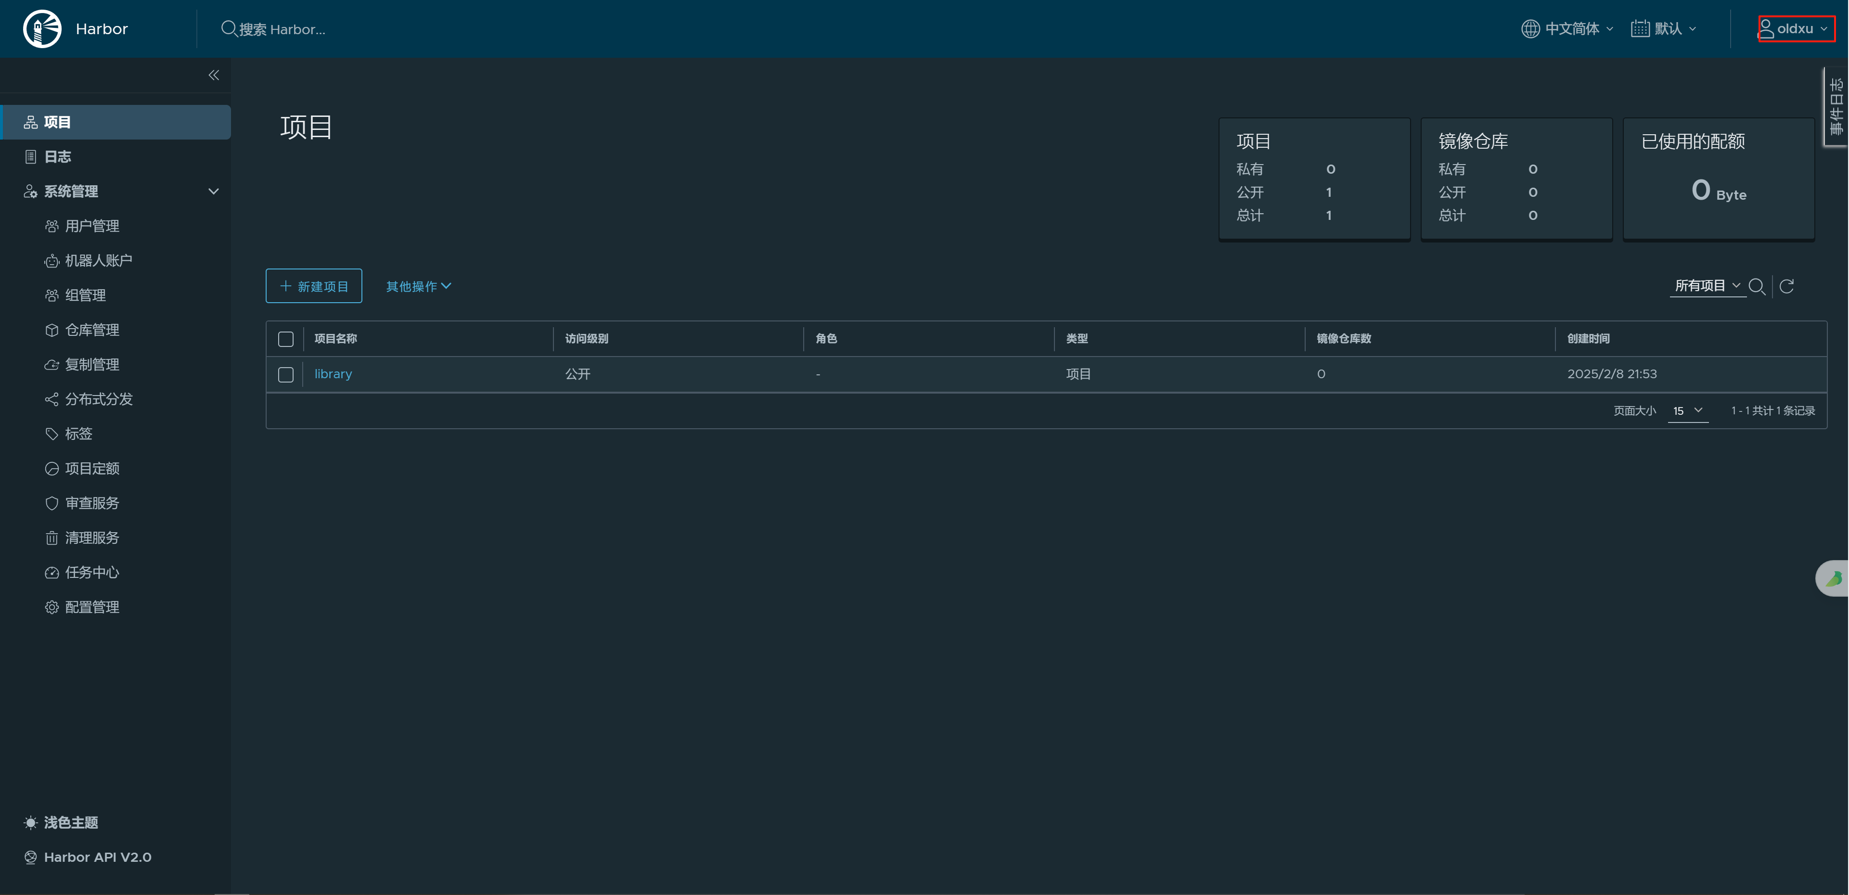
Task: Go to 日志 in the sidebar
Action: pos(57,156)
